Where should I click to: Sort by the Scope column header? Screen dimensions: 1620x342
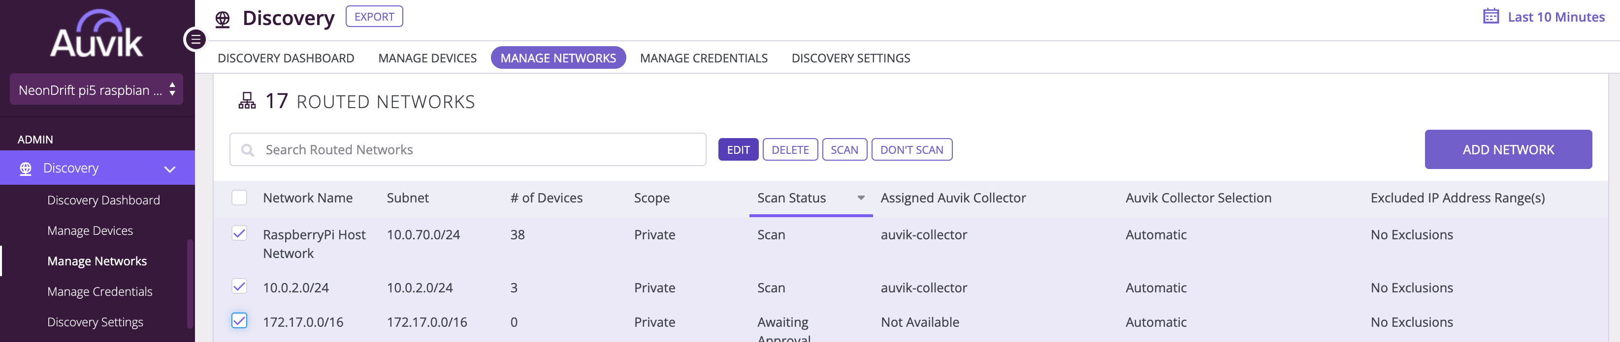coord(651,198)
